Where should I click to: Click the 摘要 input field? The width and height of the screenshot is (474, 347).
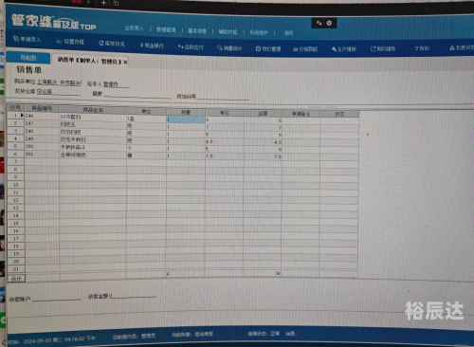[x=137, y=95]
